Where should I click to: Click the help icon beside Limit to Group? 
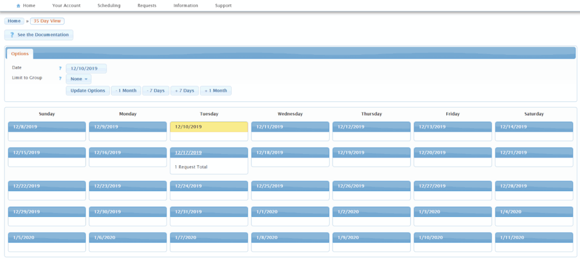(x=60, y=78)
